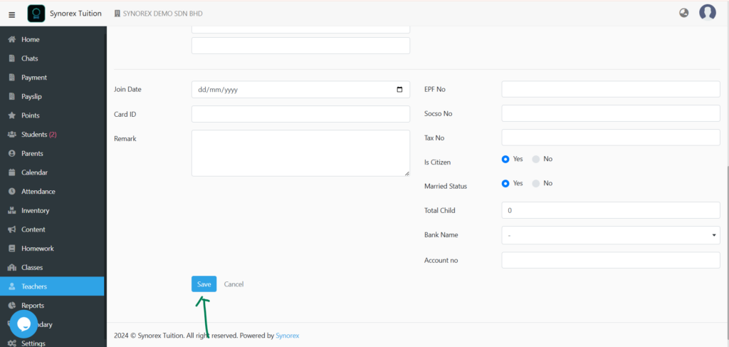
Task: Click the Students group icon
Action: coord(13,135)
